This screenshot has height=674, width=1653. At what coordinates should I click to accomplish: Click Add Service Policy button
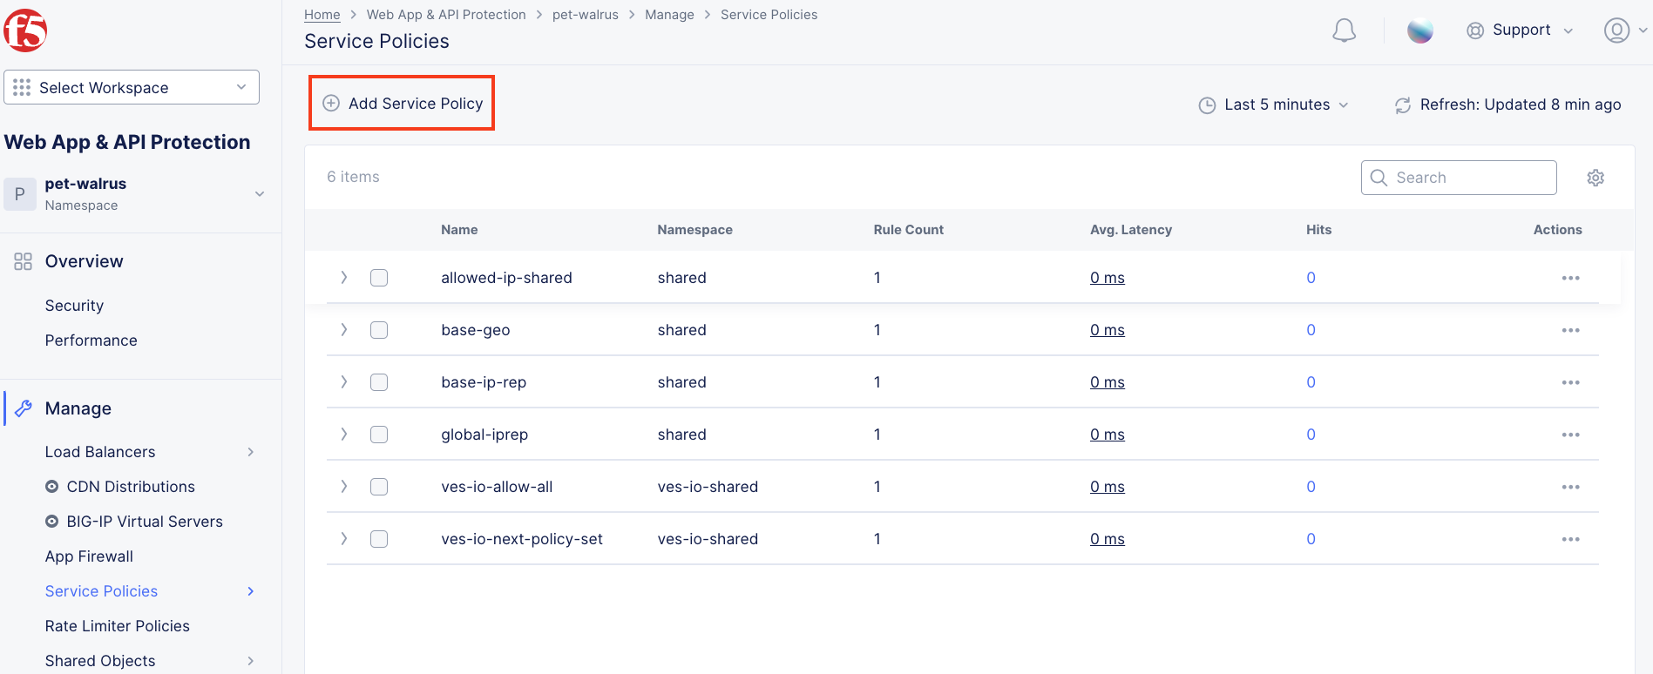pos(402,103)
